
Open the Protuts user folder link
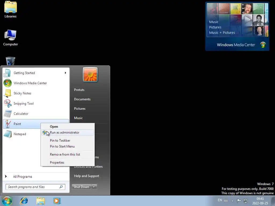tap(79, 90)
